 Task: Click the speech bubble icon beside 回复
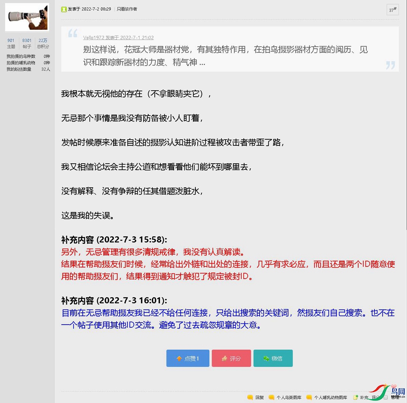pos(250,397)
